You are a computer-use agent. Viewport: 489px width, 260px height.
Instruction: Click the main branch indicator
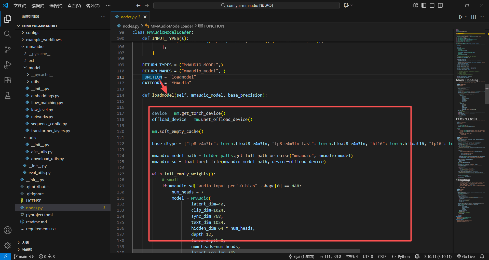20,256
